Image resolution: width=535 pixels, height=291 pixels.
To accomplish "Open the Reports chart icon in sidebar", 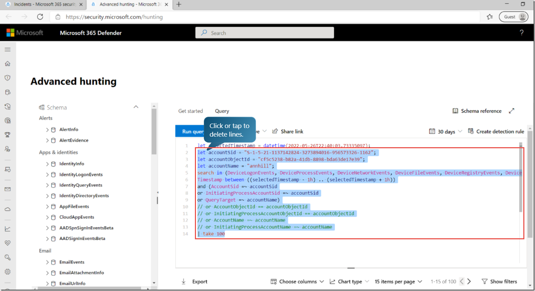I will point(8,229).
